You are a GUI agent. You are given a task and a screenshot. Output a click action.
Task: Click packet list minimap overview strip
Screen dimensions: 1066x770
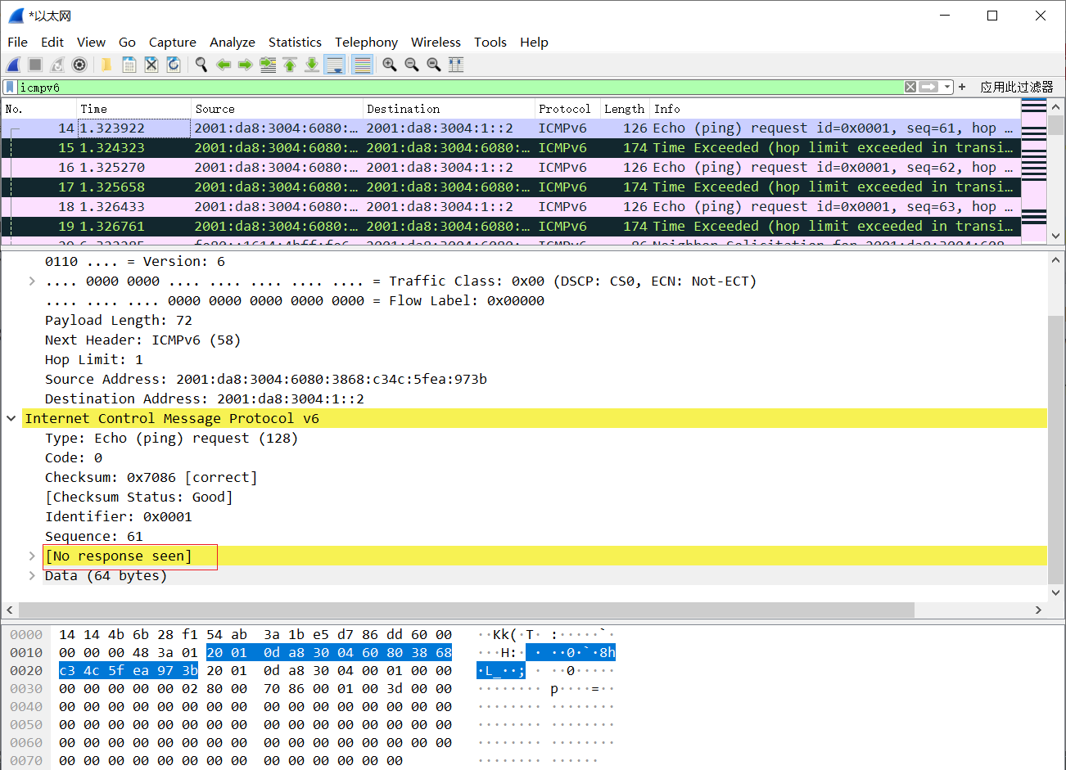tap(1034, 172)
